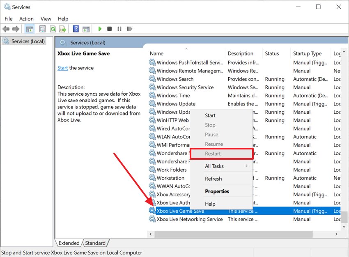Choose Refresh from the context menu

221,179
